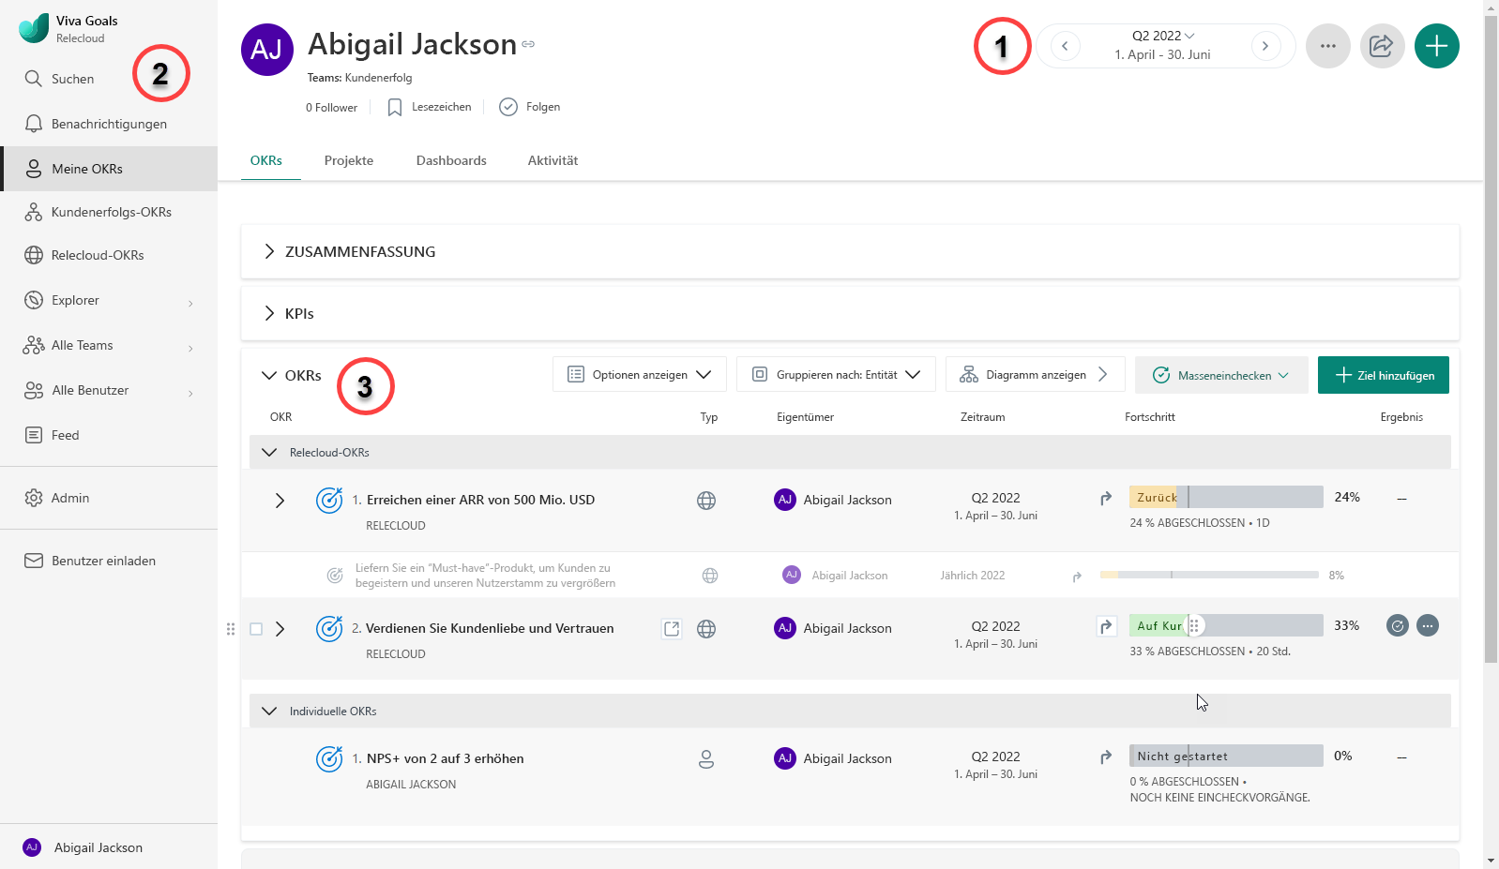Viewport: 1499px width, 869px height.
Task: Copy link icon next to Abigail Jackson
Action: (528, 44)
